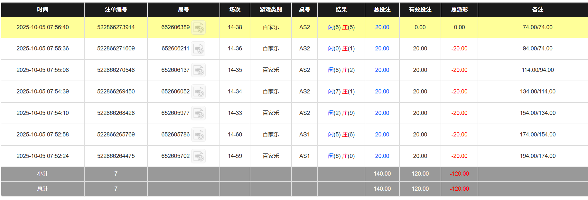The width and height of the screenshot is (588, 200).
Task: Open replay icon beside round 652605786
Action: (x=199, y=135)
